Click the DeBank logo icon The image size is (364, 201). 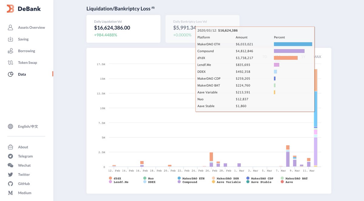[x=11, y=9]
